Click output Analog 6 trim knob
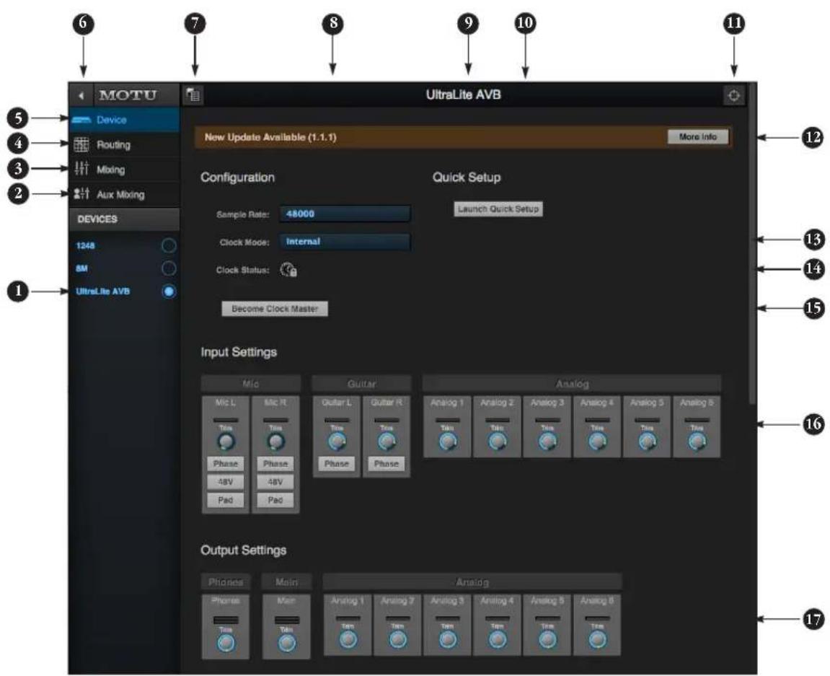The image size is (830, 676). click(x=597, y=639)
